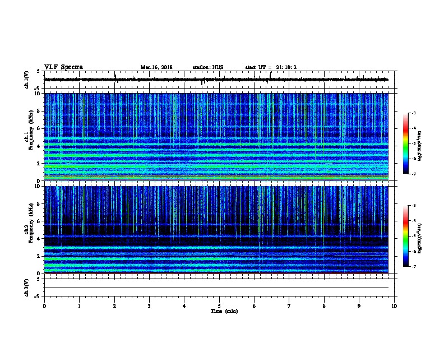Click the ch.1 "Frequency (kHz)" axis title

click(31, 130)
